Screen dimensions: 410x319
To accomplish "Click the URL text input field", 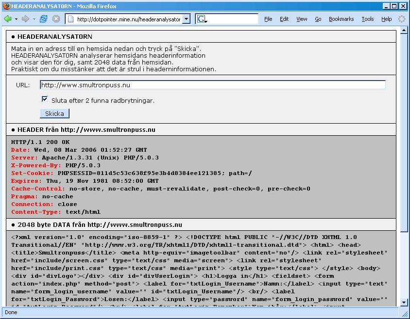I will click(x=212, y=85).
